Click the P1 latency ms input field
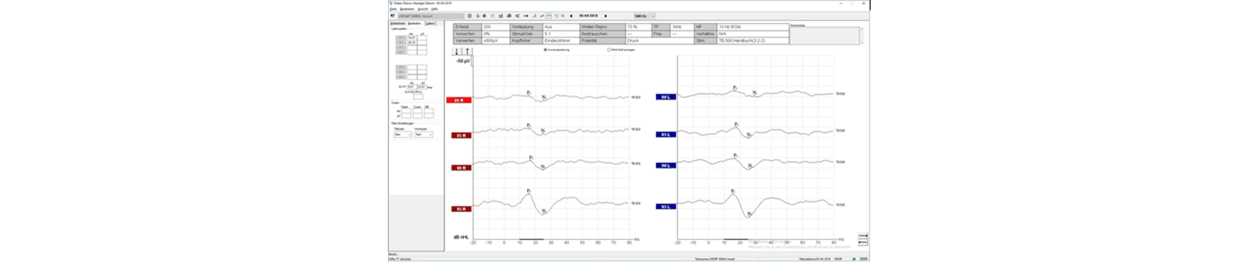Image resolution: width=1258 pixels, height=262 pixels. click(411, 38)
